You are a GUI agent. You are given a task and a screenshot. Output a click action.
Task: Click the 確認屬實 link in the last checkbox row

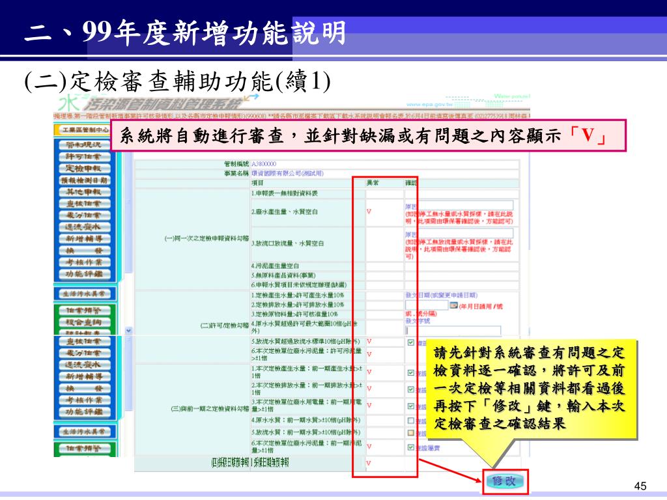click(428, 448)
